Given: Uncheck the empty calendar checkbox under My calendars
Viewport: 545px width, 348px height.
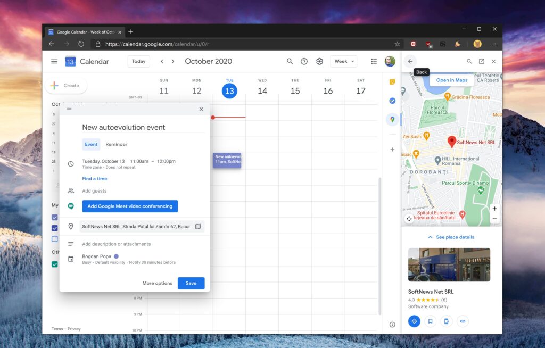Looking at the screenshot, I should point(55,238).
